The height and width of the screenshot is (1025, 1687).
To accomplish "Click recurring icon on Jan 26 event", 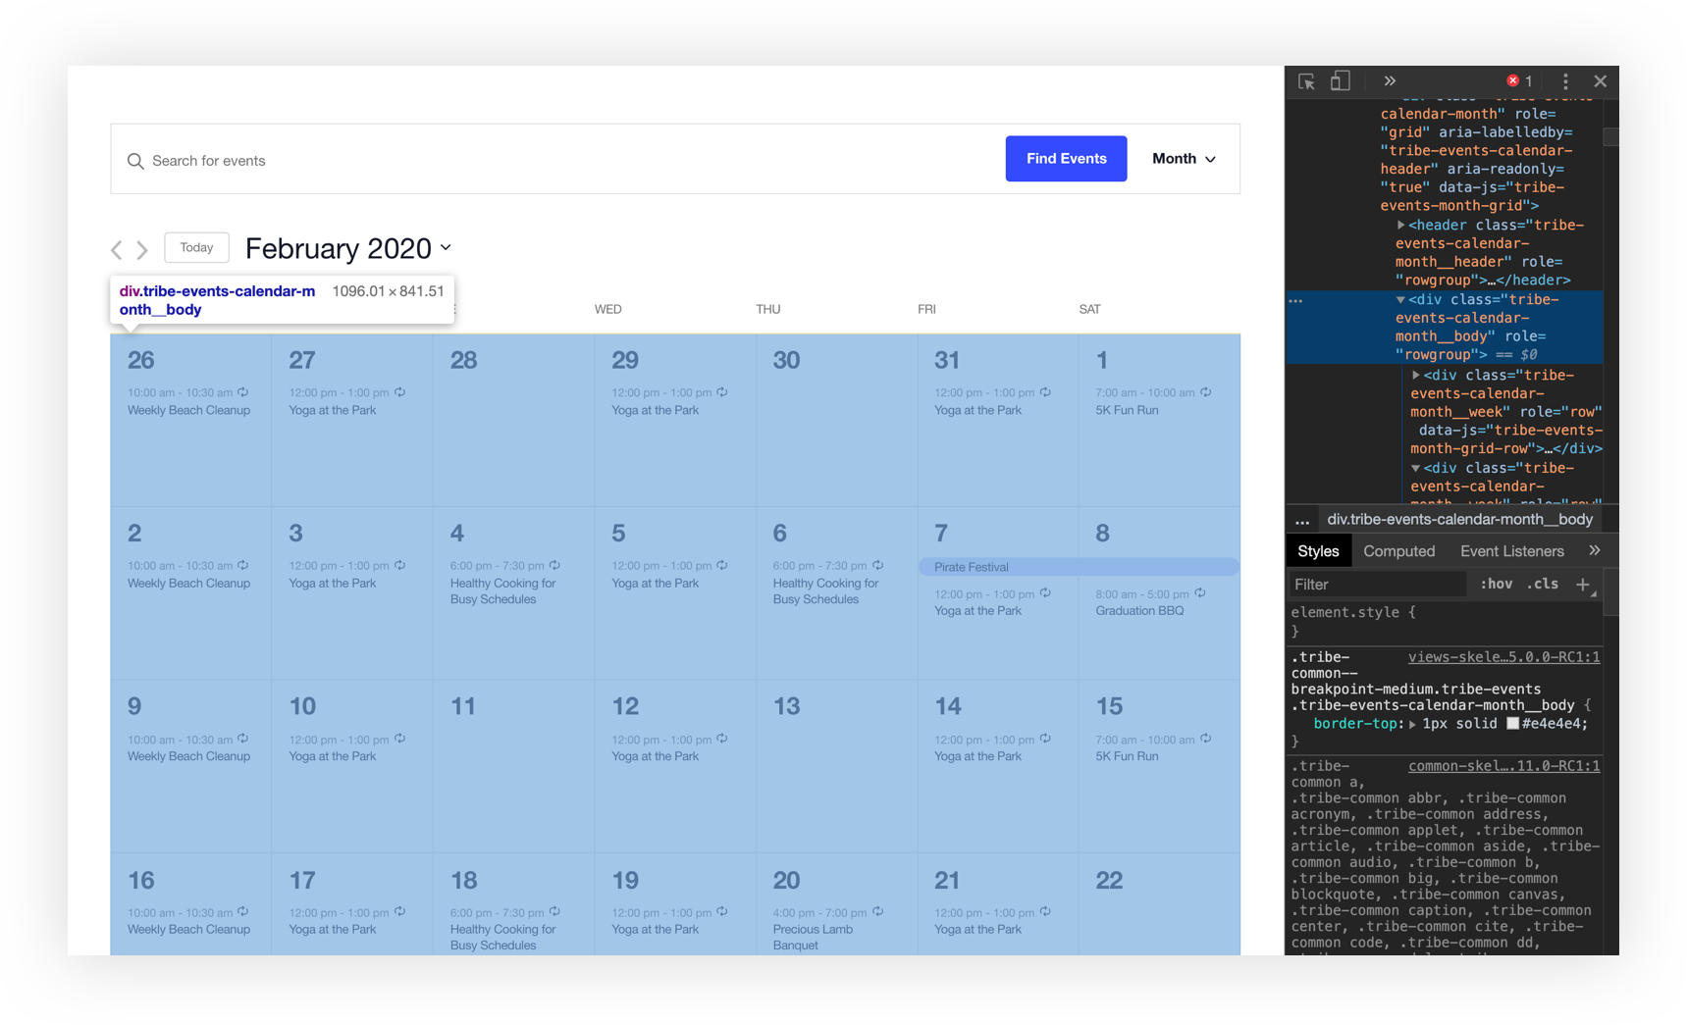I will [243, 392].
